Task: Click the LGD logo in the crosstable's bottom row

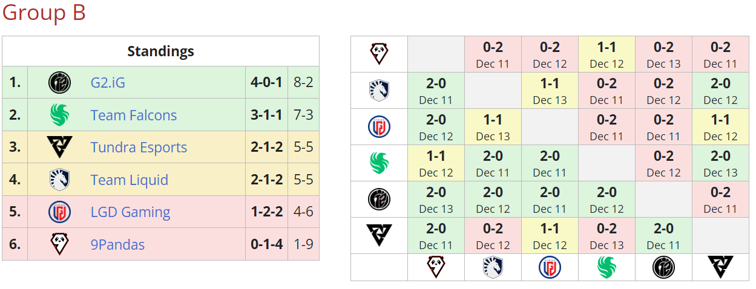Action: tap(550, 267)
